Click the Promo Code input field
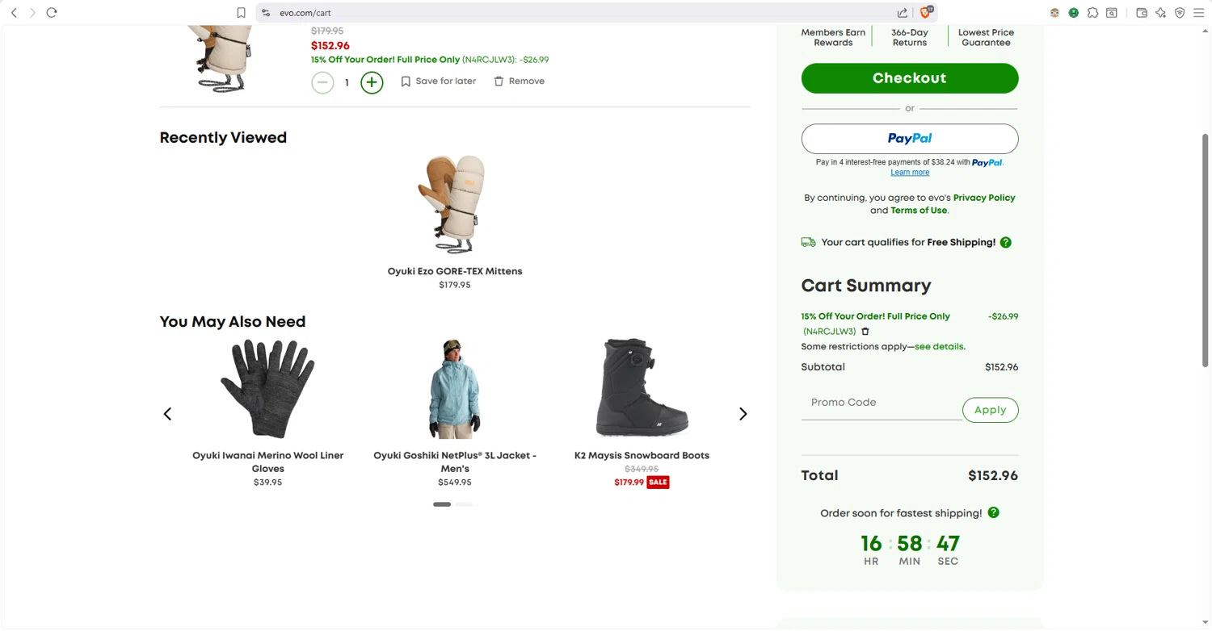Viewport: 1212px width, 631px height. (x=881, y=403)
